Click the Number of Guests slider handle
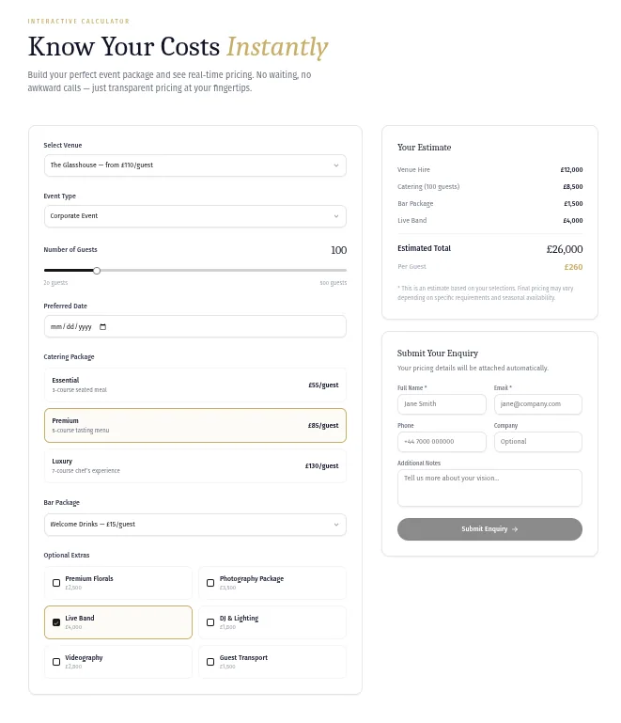621x723 pixels. point(97,271)
